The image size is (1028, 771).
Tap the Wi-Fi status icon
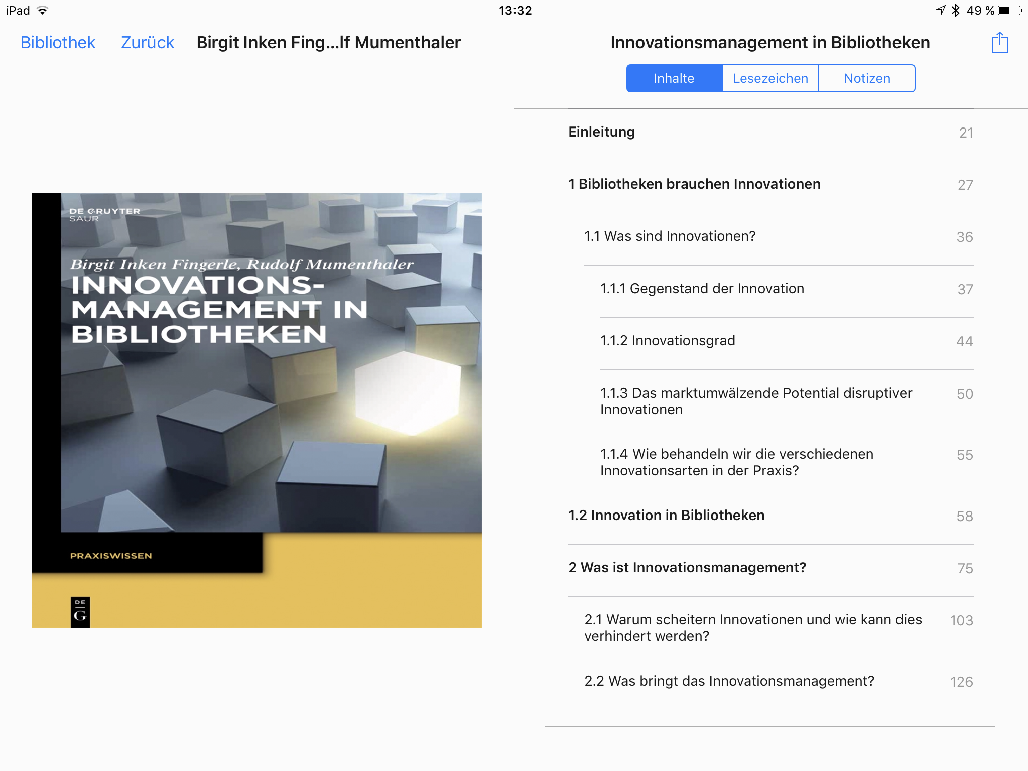tap(43, 11)
